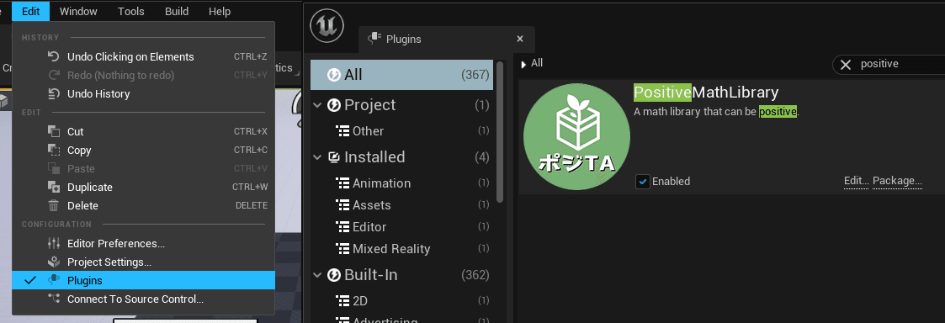Open the Build menu
The height and width of the screenshot is (323, 945).
pos(176,11)
